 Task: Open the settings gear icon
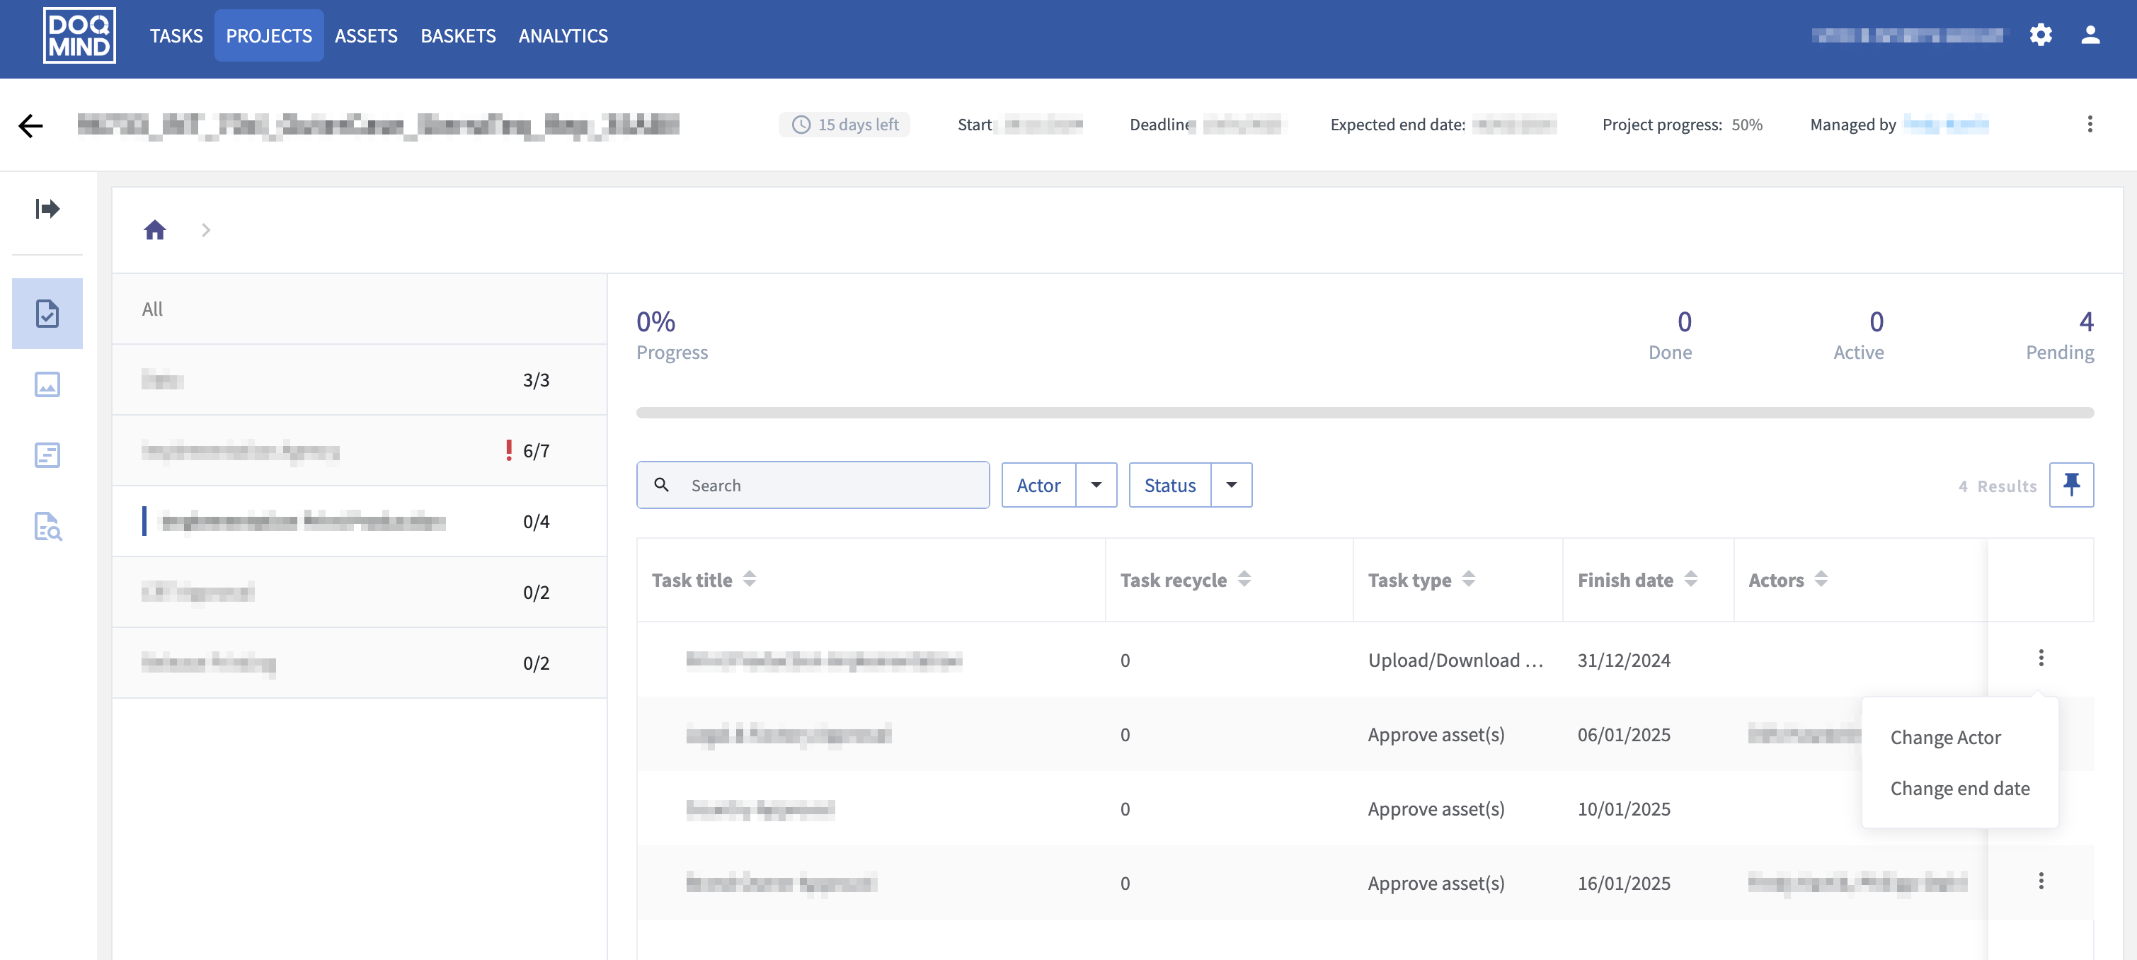click(2040, 35)
